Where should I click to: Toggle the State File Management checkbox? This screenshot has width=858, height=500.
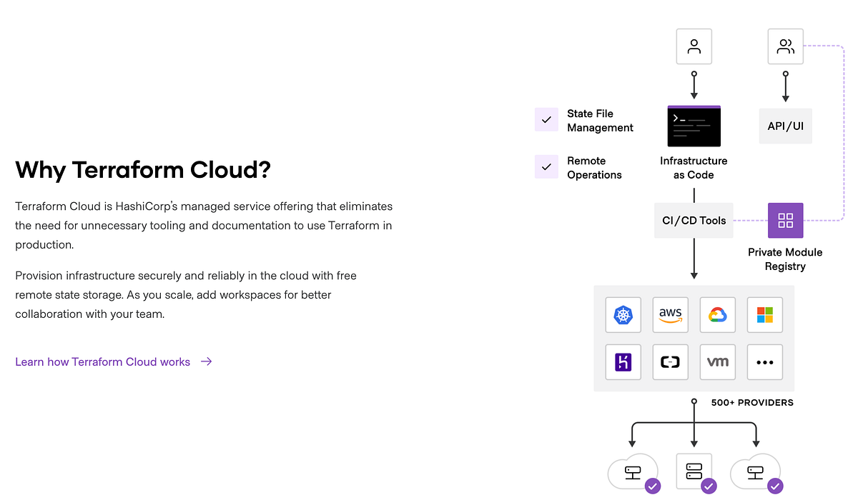546,119
